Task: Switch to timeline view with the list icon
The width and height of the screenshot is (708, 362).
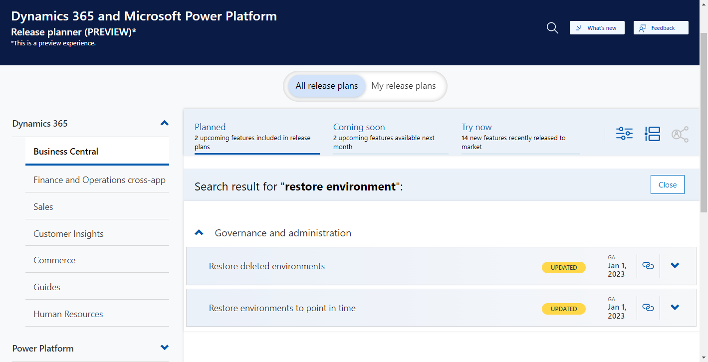Action: (652, 133)
